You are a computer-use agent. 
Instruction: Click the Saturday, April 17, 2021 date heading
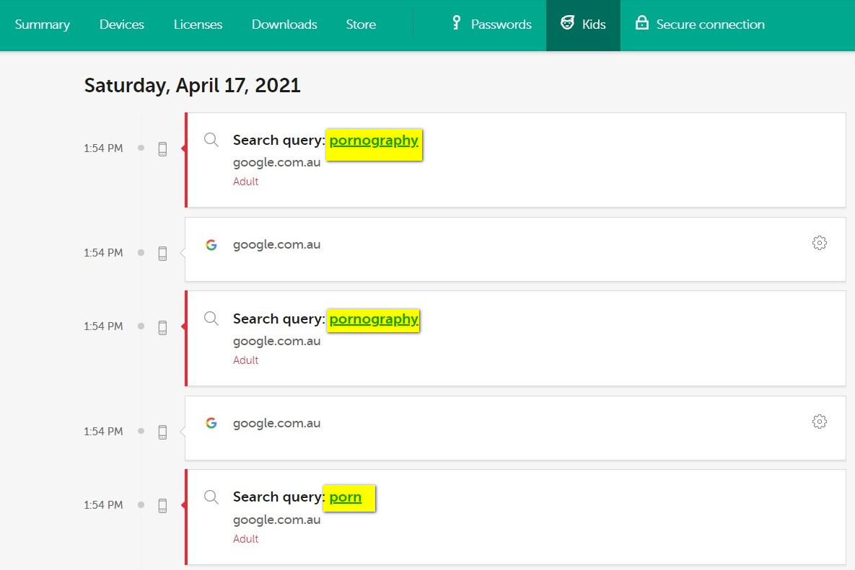pyautogui.click(x=192, y=86)
